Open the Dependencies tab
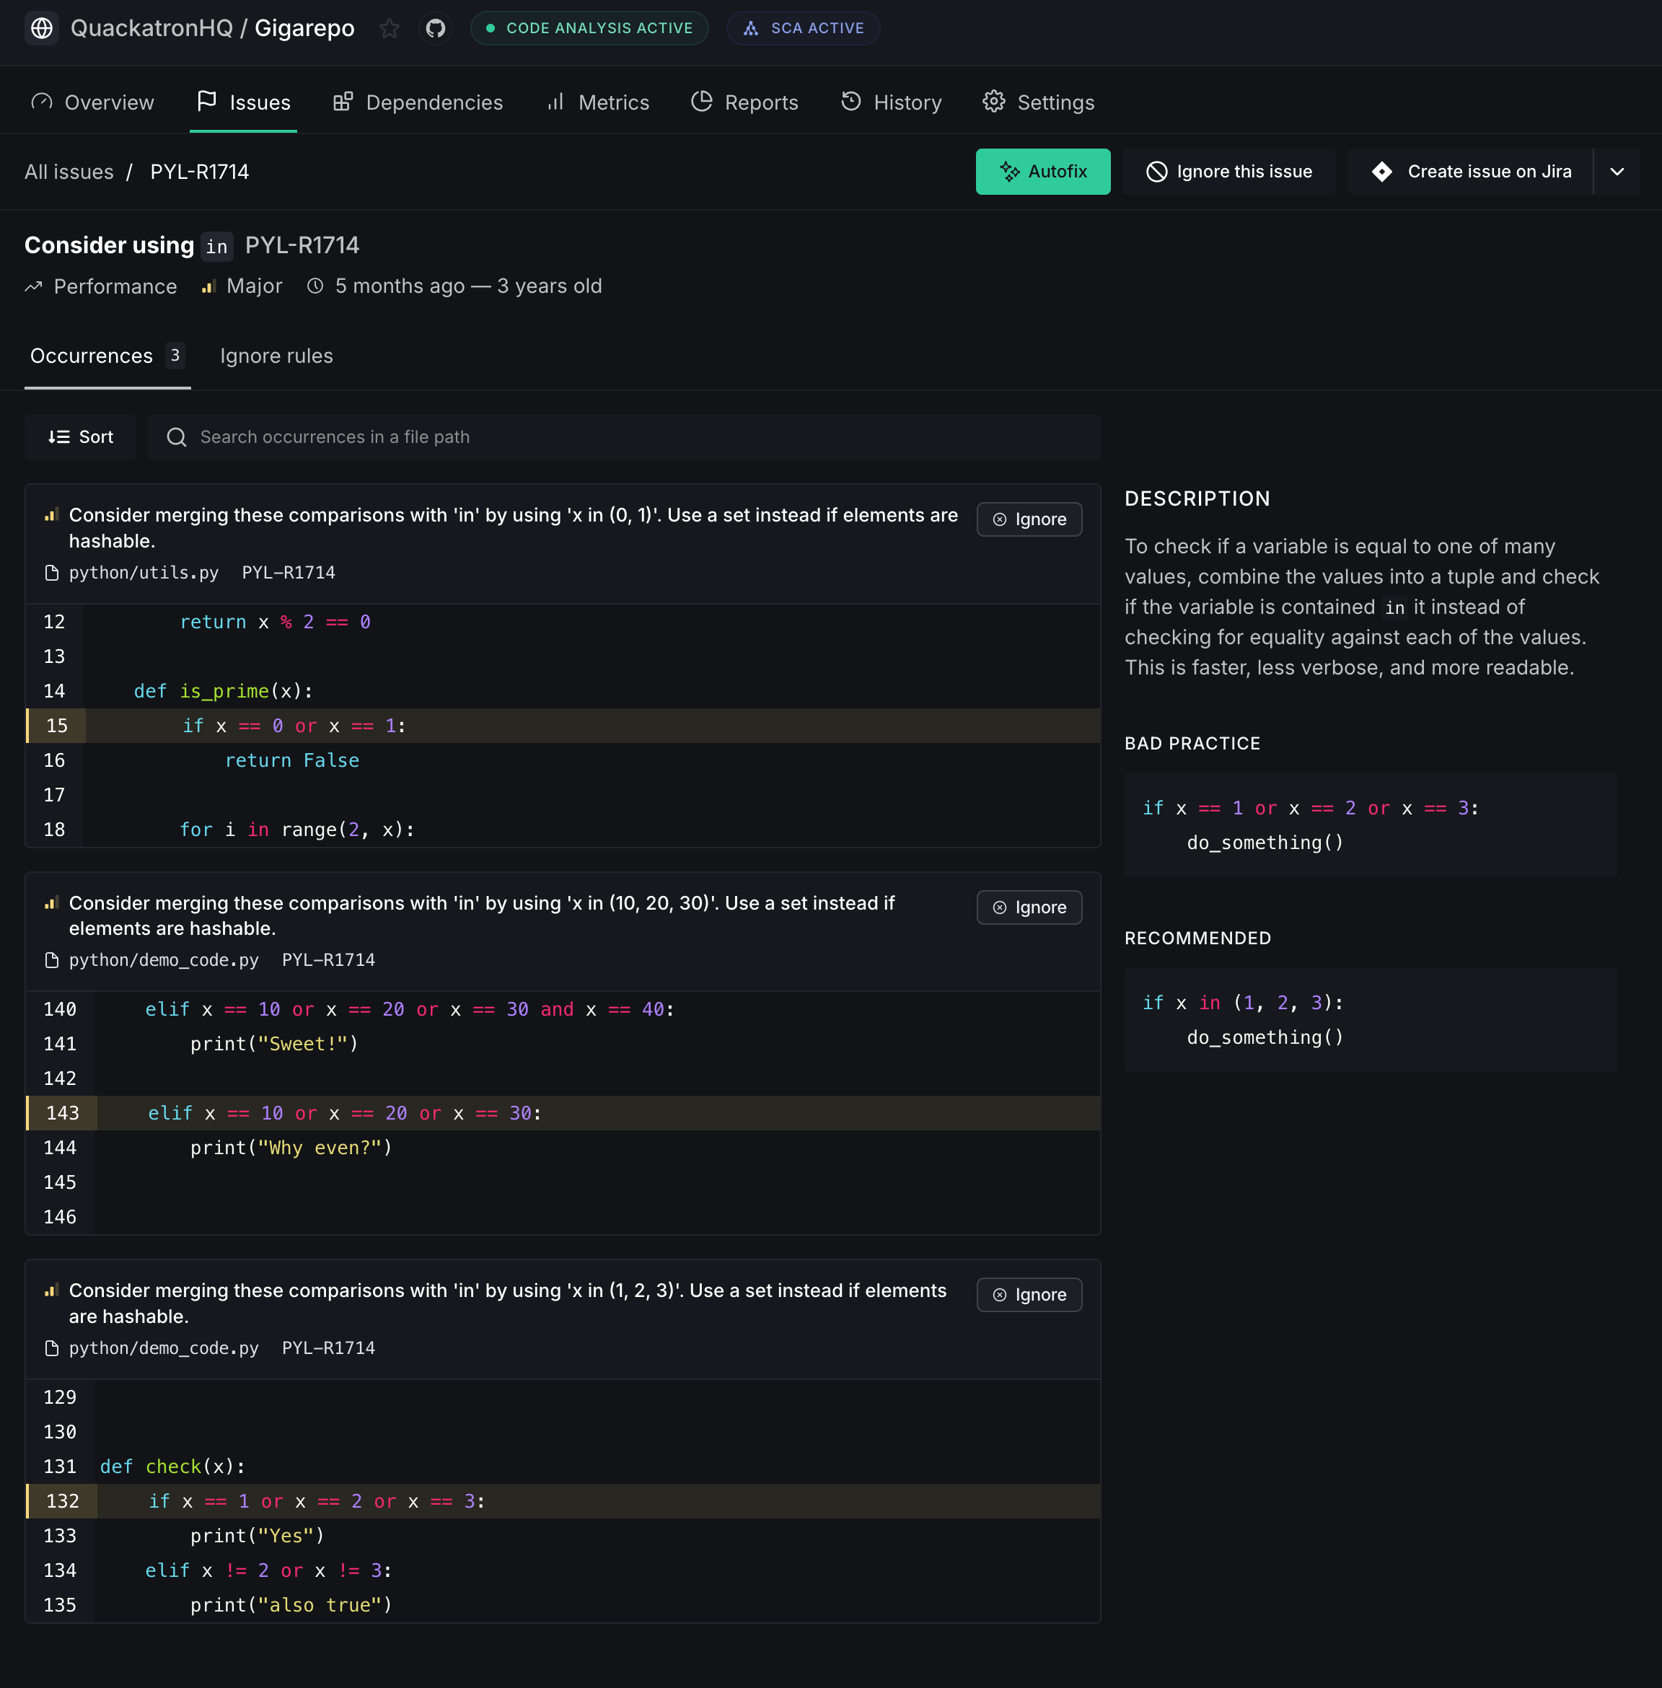 point(417,103)
